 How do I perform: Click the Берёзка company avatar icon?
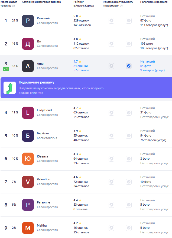pos(28,136)
